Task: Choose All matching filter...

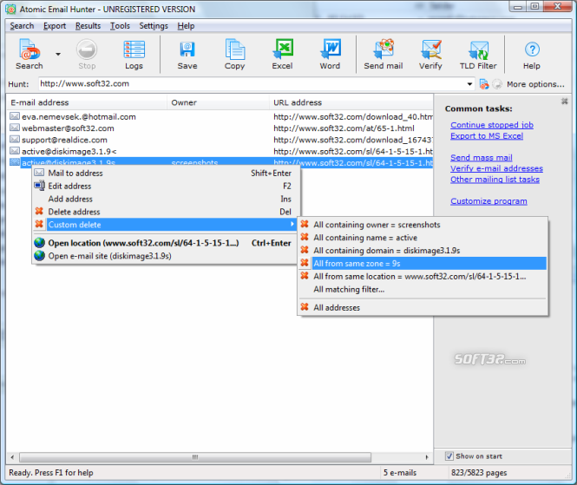Action: point(423,289)
